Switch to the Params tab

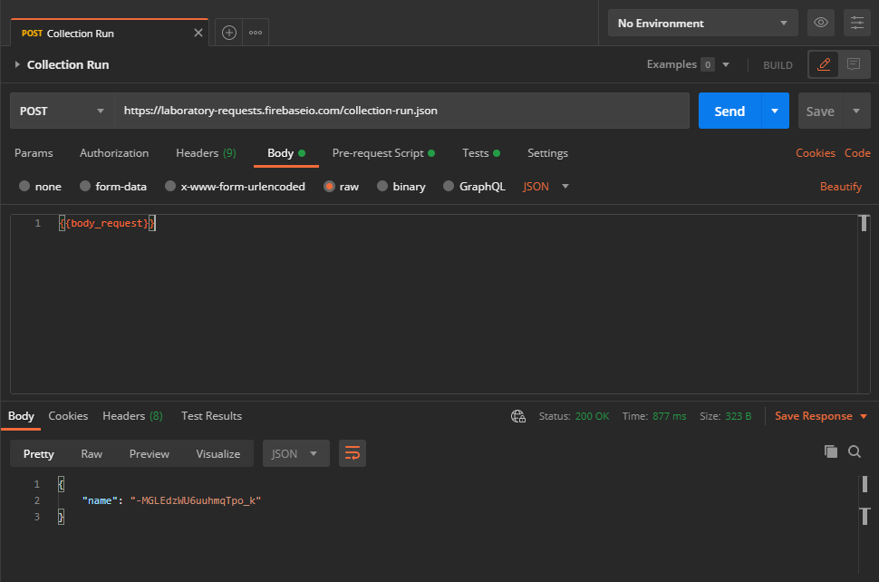click(x=34, y=153)
